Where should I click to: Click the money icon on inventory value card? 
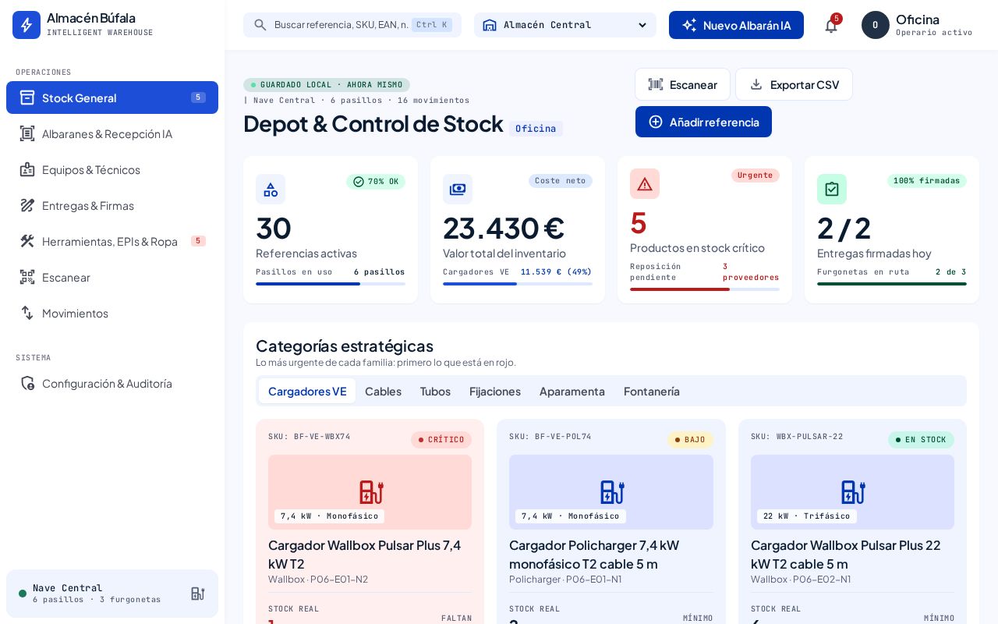[x=458, y=190]
